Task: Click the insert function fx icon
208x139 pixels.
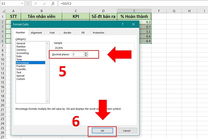Action: pyautogui.click(x=53, y=3)
